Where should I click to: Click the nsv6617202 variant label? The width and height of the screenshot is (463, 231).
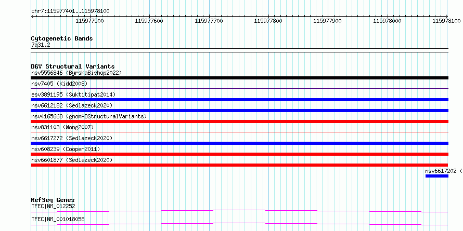(444, 171)
